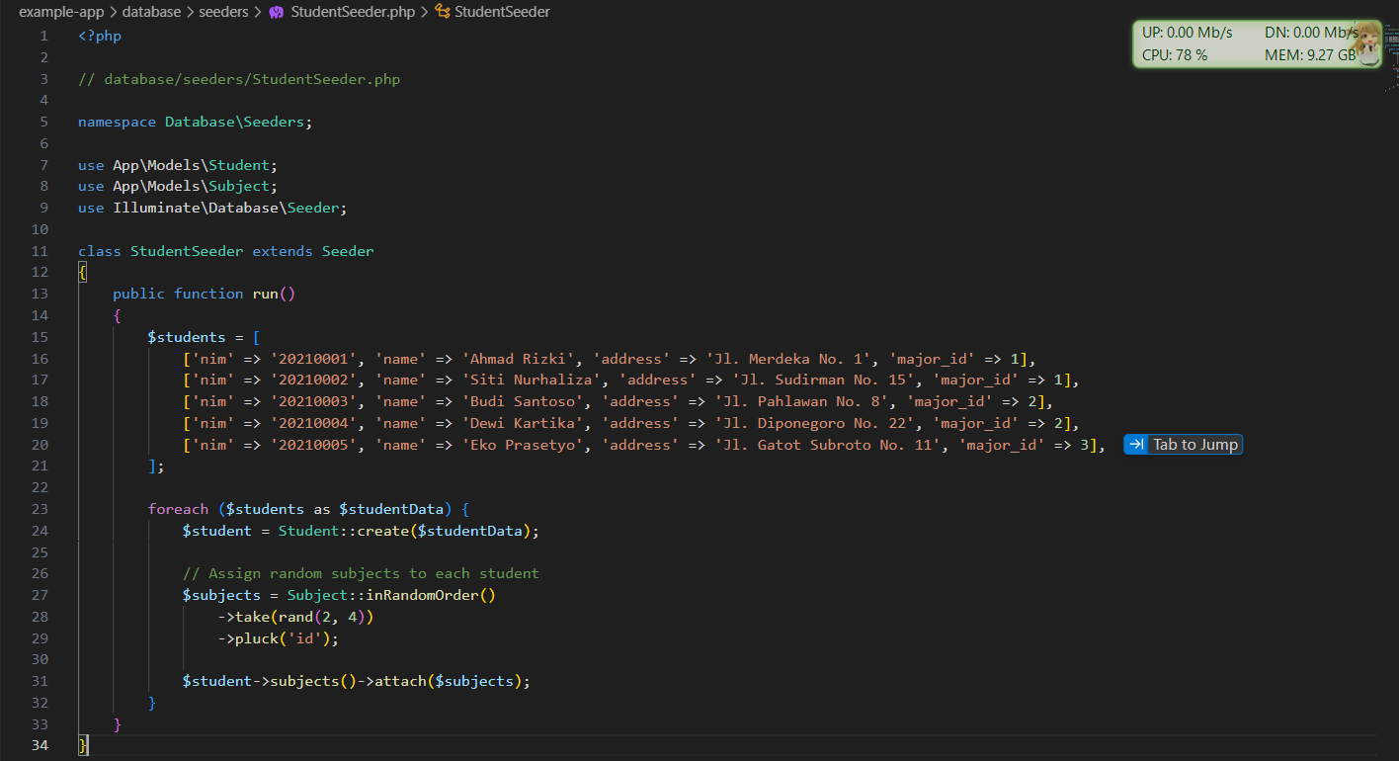Click the avatar image in network monitor widget

tap(1366, 43)
